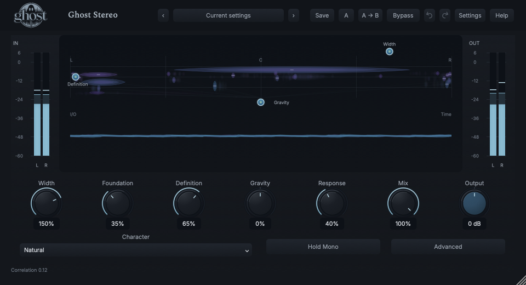526x285 pixels.
Task: Click the Gravity knob
Action: pyautogui.click(x=260, y=203)
